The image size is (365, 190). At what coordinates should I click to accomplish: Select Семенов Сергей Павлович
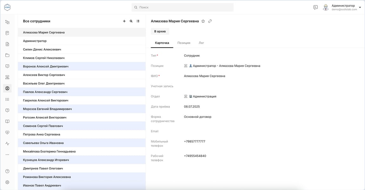(82, 126)
